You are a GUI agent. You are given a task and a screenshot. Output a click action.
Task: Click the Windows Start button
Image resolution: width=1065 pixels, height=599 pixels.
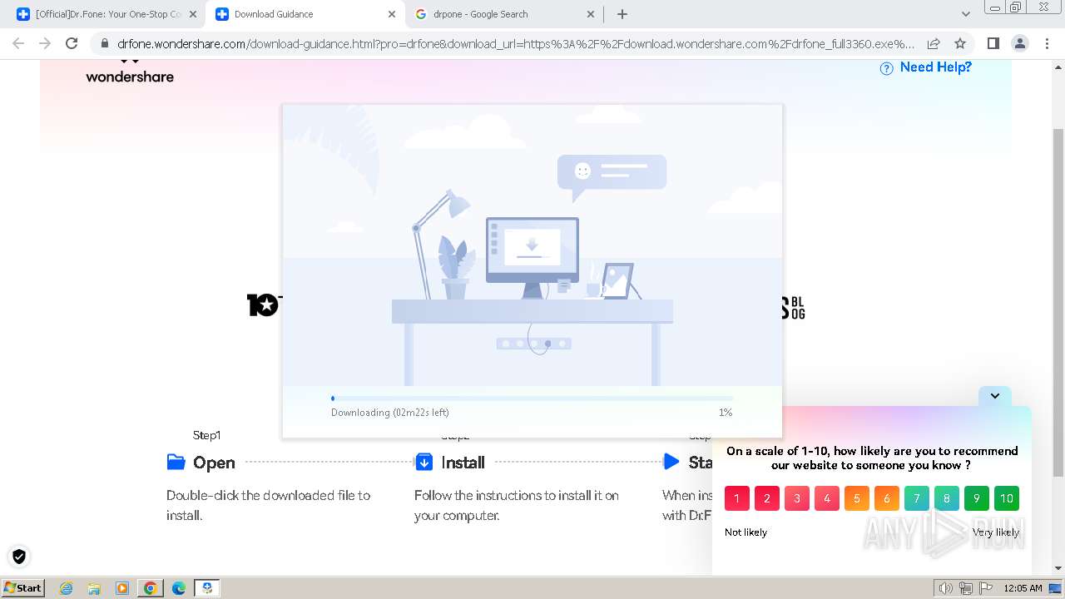[22, 588]
